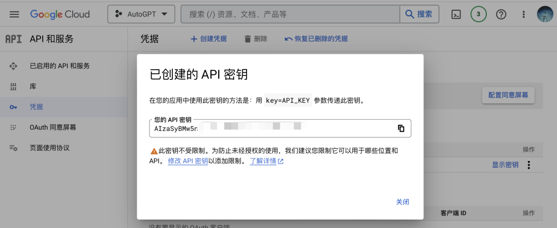Click the 已创建的 API 密钥 dialog title
This screenshot has height=228, width=557.
[199, 75]
